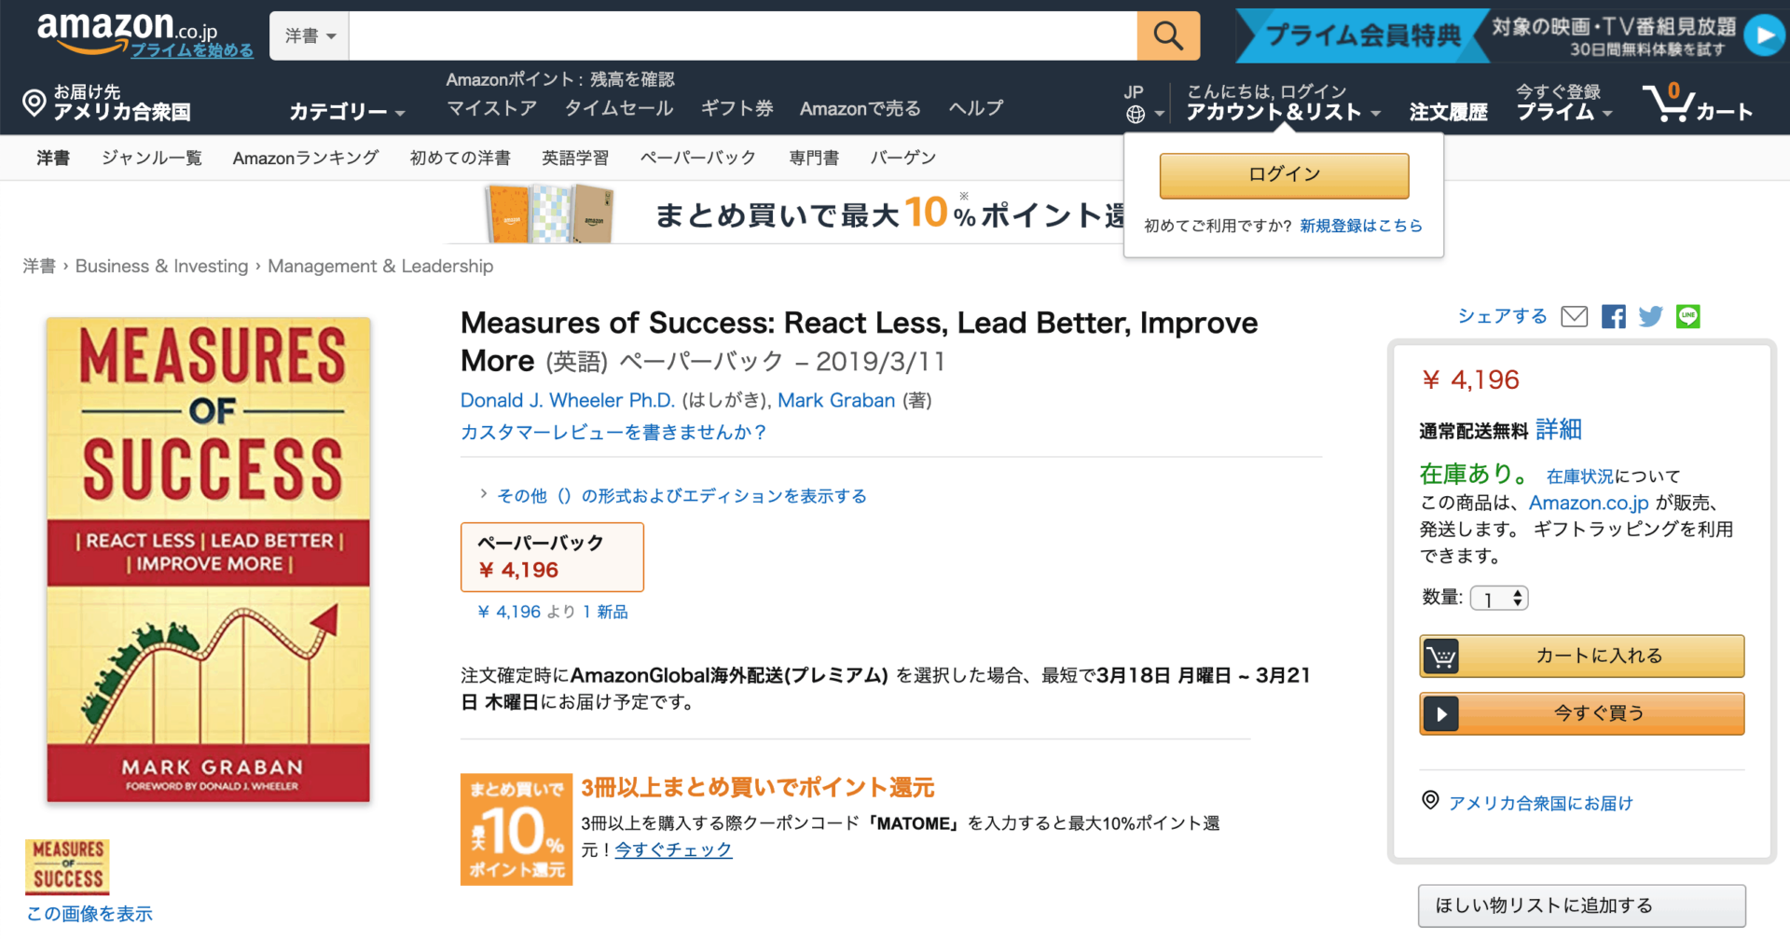
Task: Add the book to cart
Action: (x=1581, y=656)
